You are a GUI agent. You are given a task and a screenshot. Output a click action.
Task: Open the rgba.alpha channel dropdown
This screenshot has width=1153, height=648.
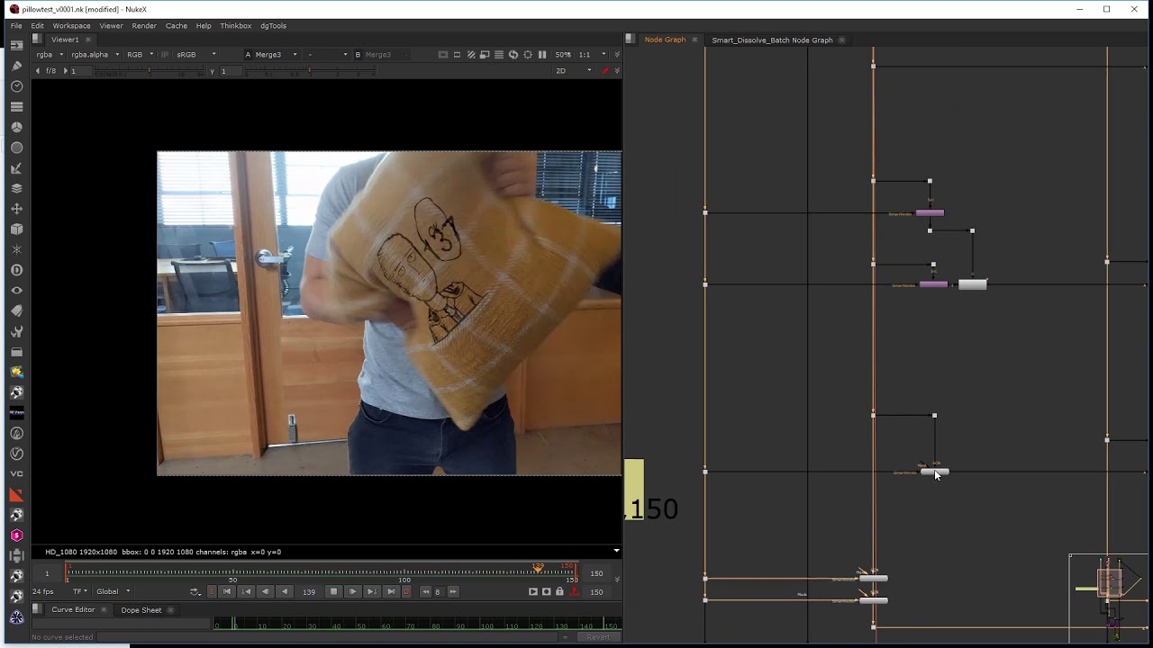[x=95, y=55]
